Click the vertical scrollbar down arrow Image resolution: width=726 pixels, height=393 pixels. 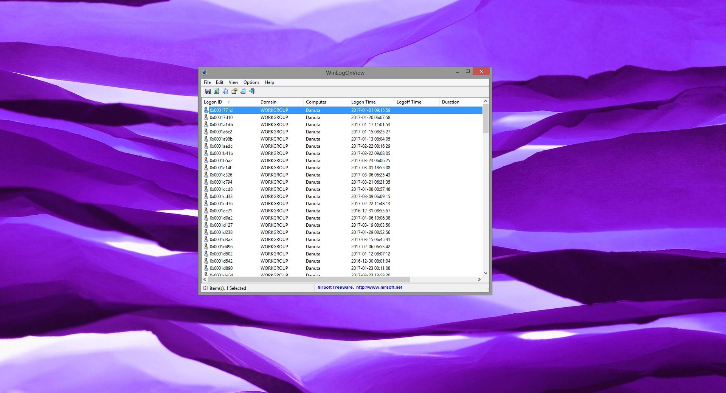[486, 273]
